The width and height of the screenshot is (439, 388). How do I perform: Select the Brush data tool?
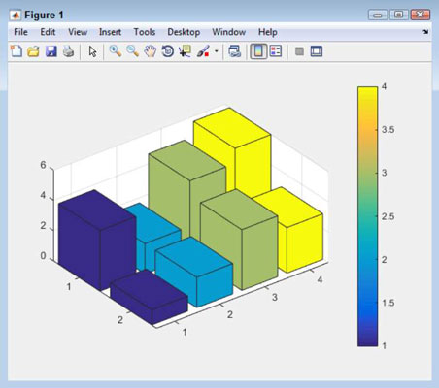click(203, 51)
